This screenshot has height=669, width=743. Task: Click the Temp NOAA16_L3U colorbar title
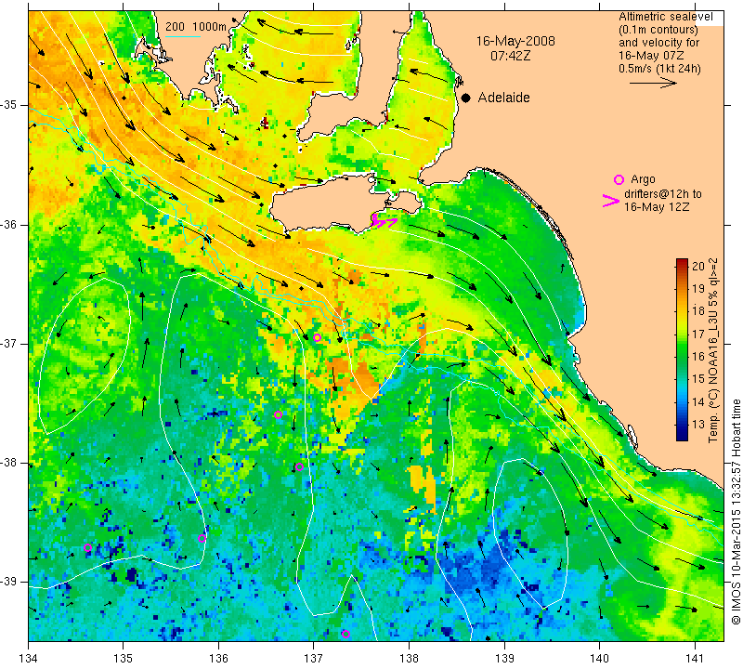[713, 350]
